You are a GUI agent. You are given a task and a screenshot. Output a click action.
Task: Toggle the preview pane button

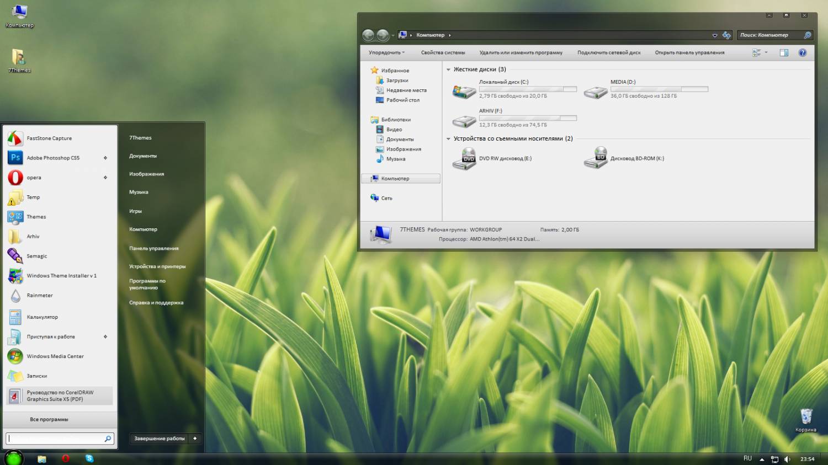pos(784,53)
